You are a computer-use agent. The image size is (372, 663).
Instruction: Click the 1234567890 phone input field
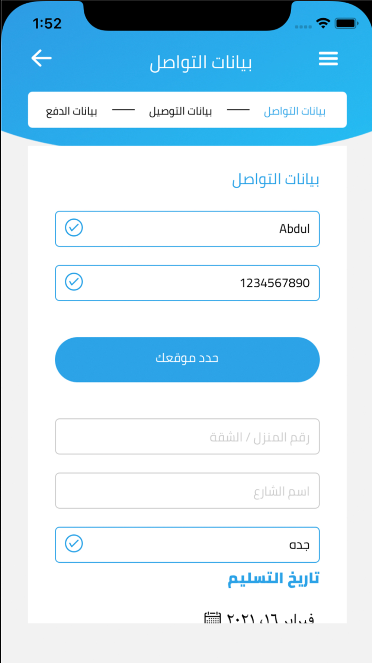click(187, 283)
